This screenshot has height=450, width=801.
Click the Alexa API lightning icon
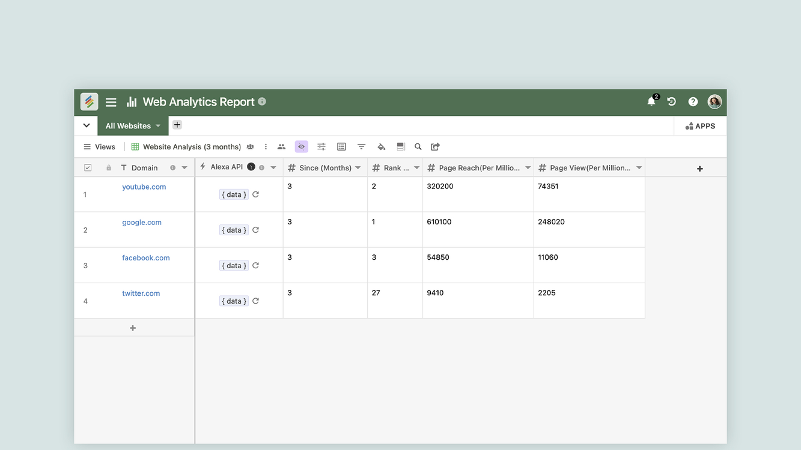click(203, 166)
